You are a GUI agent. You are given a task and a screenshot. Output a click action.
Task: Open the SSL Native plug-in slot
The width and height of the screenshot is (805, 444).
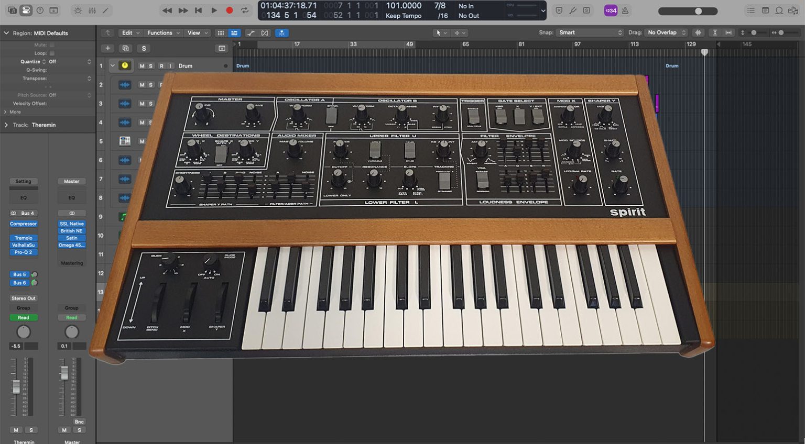[72, 224]
